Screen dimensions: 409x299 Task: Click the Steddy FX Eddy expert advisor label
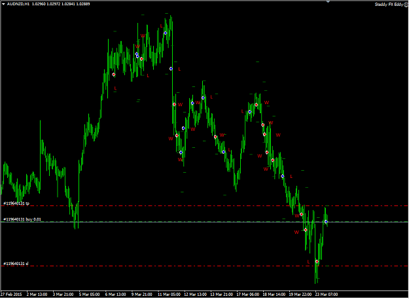pos(389,5)
